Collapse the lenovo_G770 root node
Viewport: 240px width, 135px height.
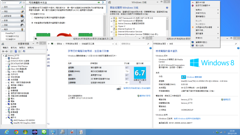3,56
